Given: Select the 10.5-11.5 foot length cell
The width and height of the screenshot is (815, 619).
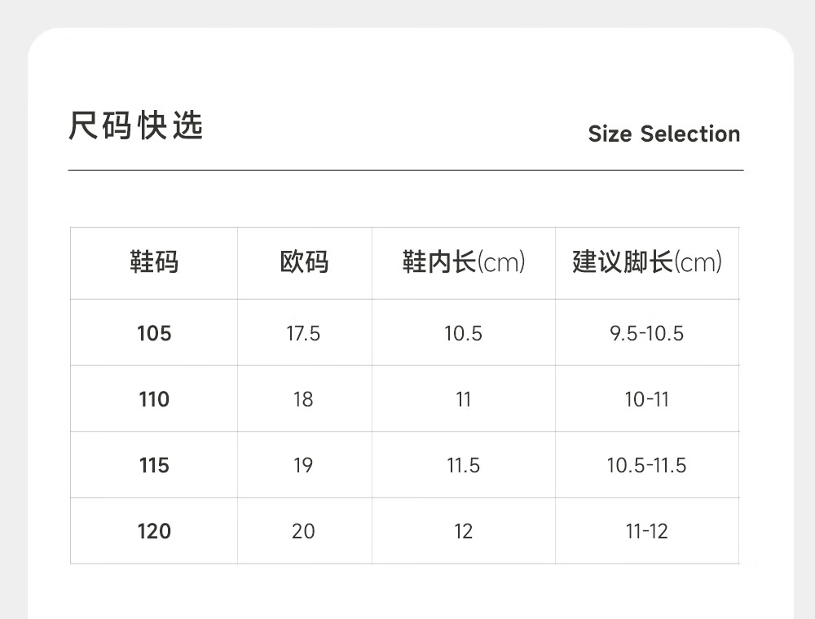Looking at the screenshot, I should pos(647,465).
